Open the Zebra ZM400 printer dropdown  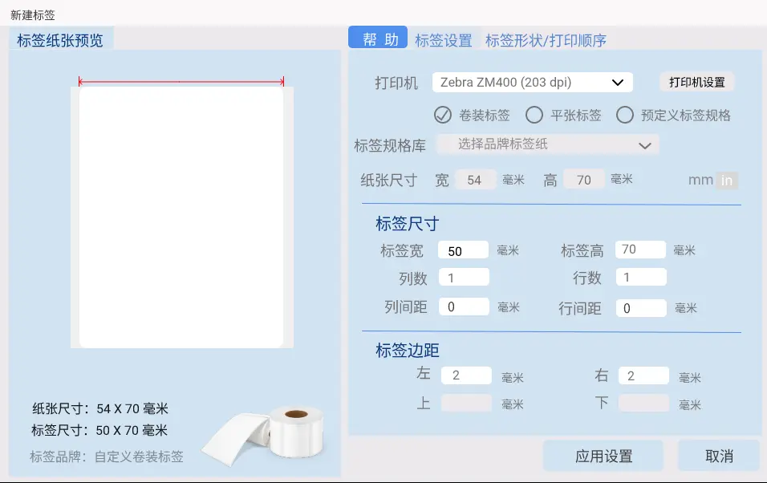pos(532,82)
